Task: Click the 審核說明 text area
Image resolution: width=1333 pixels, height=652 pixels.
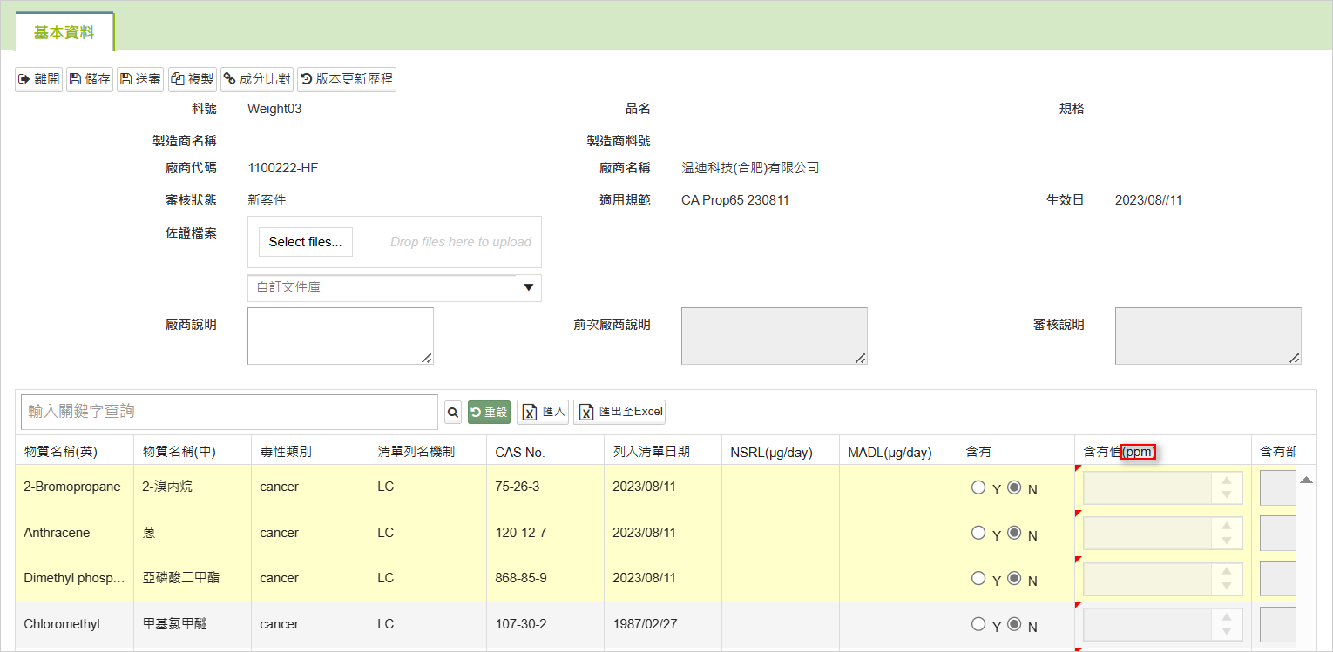Action: tap(1208, 336)
